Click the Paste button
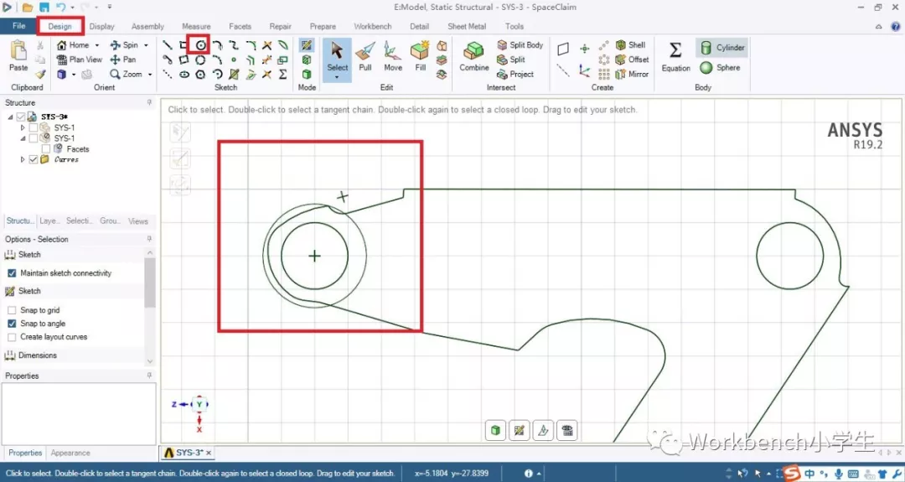The height and width of the screenshot is (482, 905). (18, 56)
